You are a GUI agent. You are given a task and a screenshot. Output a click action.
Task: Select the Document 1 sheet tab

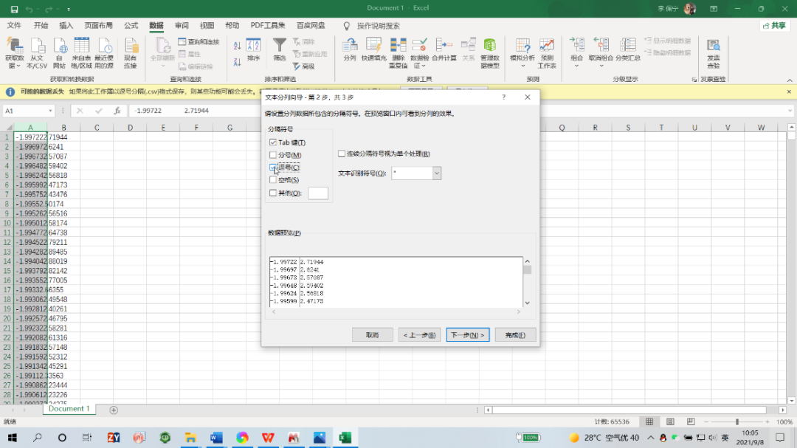point(69,409)
